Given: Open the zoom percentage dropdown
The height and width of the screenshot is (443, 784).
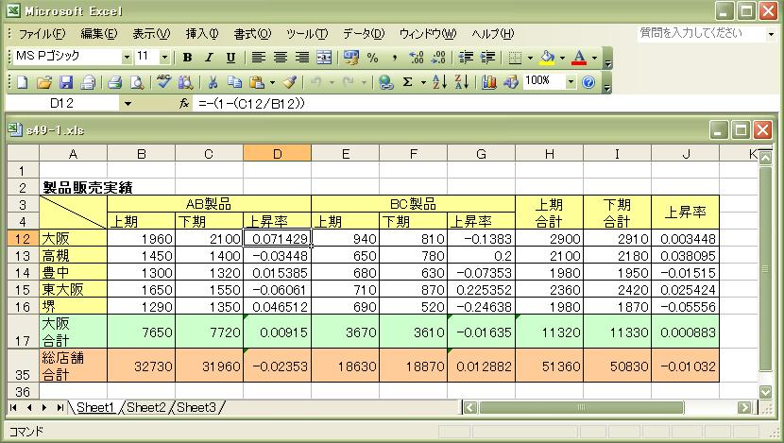Looking at the screenshot, I should (571, 81).
